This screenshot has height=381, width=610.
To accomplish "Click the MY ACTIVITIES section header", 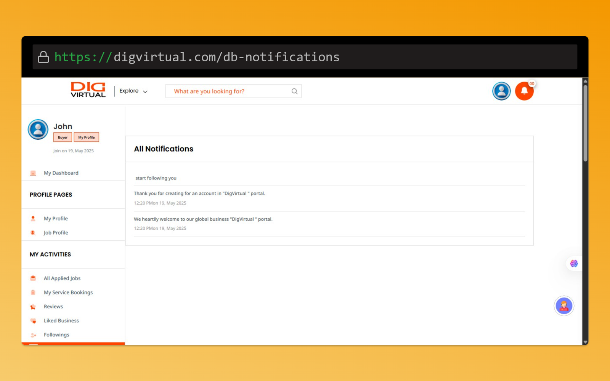I will pyautogui.click(x=50, y=255).
